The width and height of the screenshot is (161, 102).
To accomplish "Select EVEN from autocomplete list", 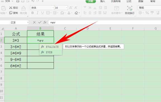I will pos(51,52).
